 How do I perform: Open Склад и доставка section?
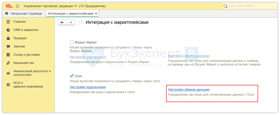(x=26, y=55)
